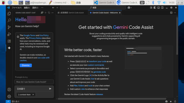Open the Explorer view in Activity Bar
This screenshot has height=103, width=184.
click(x=9, y=14)
